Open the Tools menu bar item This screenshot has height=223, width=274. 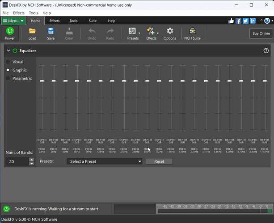point(34,13)
